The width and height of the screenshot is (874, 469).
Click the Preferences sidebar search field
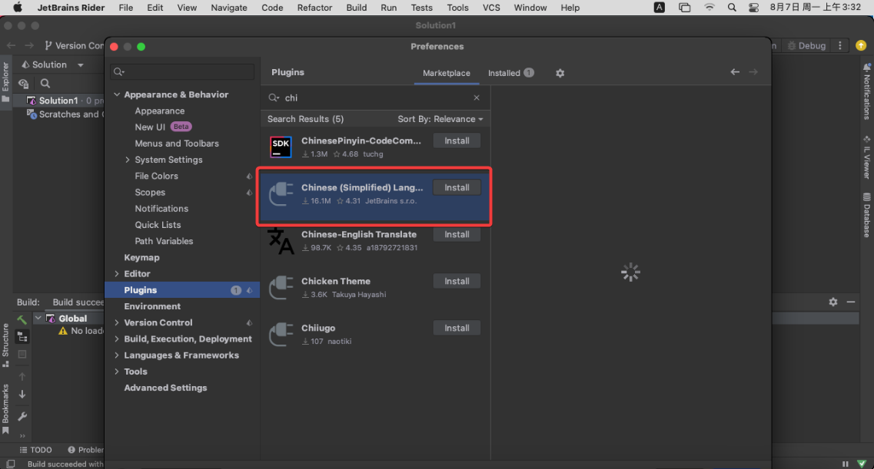(182, 71)
